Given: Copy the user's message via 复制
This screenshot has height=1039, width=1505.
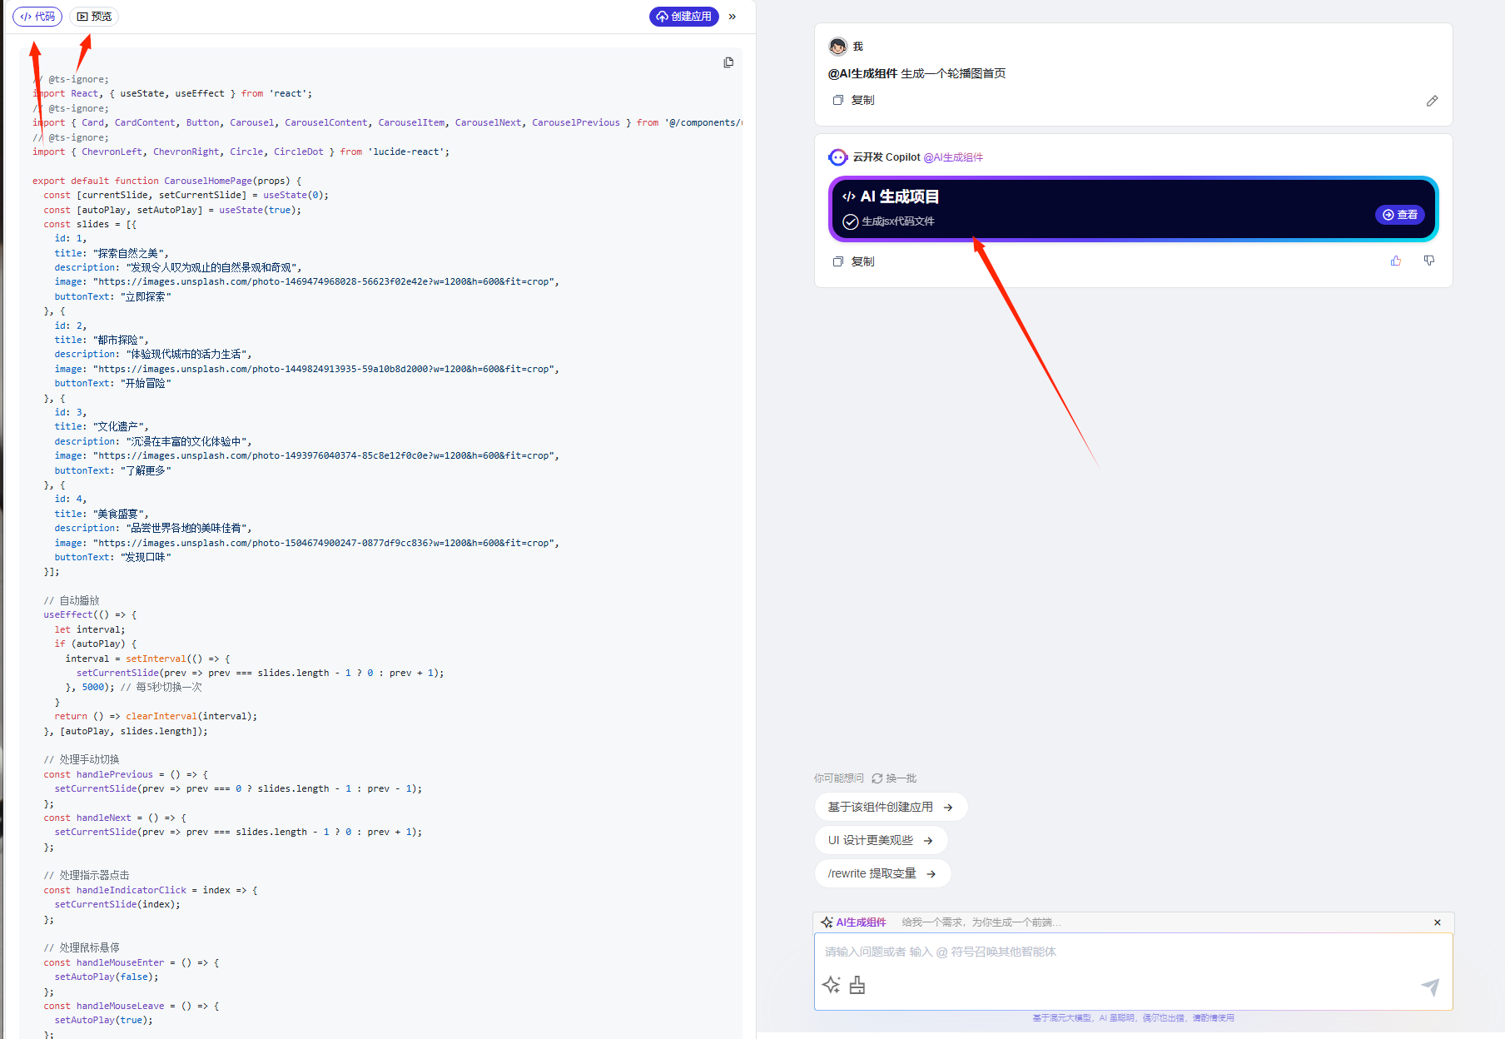Looking at the screenshot, I should click(x=853, y=100).
